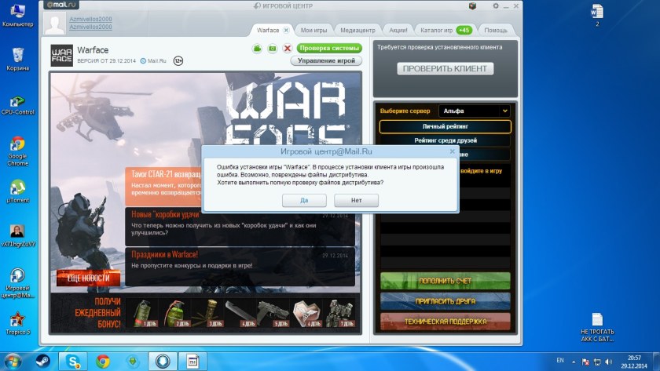Open the Новые коробки удачи news item

pyautogui.click(x=240, y=227)
